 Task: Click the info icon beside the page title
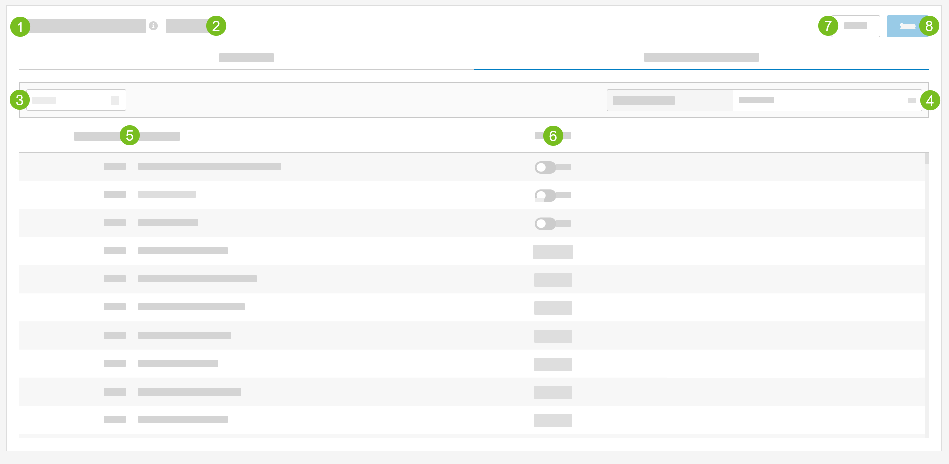[x=153, y=26]
